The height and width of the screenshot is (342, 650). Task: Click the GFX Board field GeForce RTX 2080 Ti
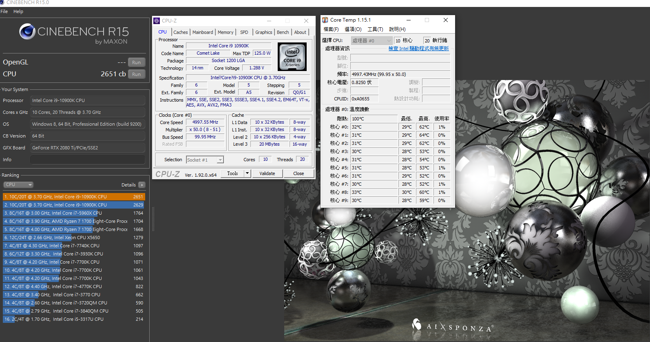pos(88,148)
